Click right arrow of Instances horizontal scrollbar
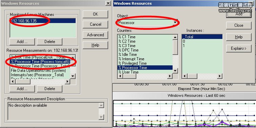 (x=220, y=76)
